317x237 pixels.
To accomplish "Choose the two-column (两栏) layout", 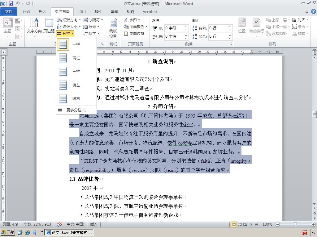I will coord(76,58).
